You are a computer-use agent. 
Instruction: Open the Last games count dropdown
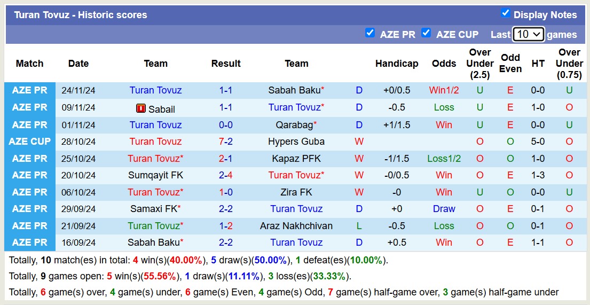528,34
